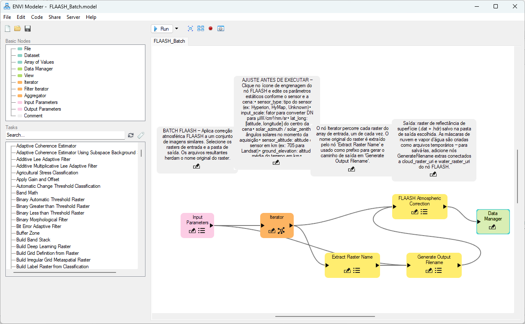Image resolution: width=525 pixels, height=324 pixels.
Task: Click the Tasks search input field
Action: (65, 135)
